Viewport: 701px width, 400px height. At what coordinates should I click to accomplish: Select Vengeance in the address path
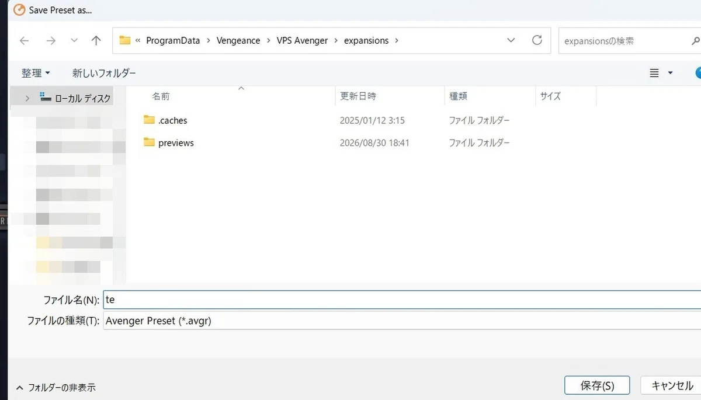click(238, 40)
